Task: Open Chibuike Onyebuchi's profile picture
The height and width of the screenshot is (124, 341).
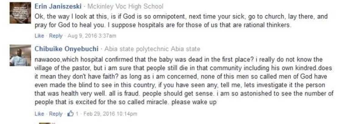Action: 20,55
